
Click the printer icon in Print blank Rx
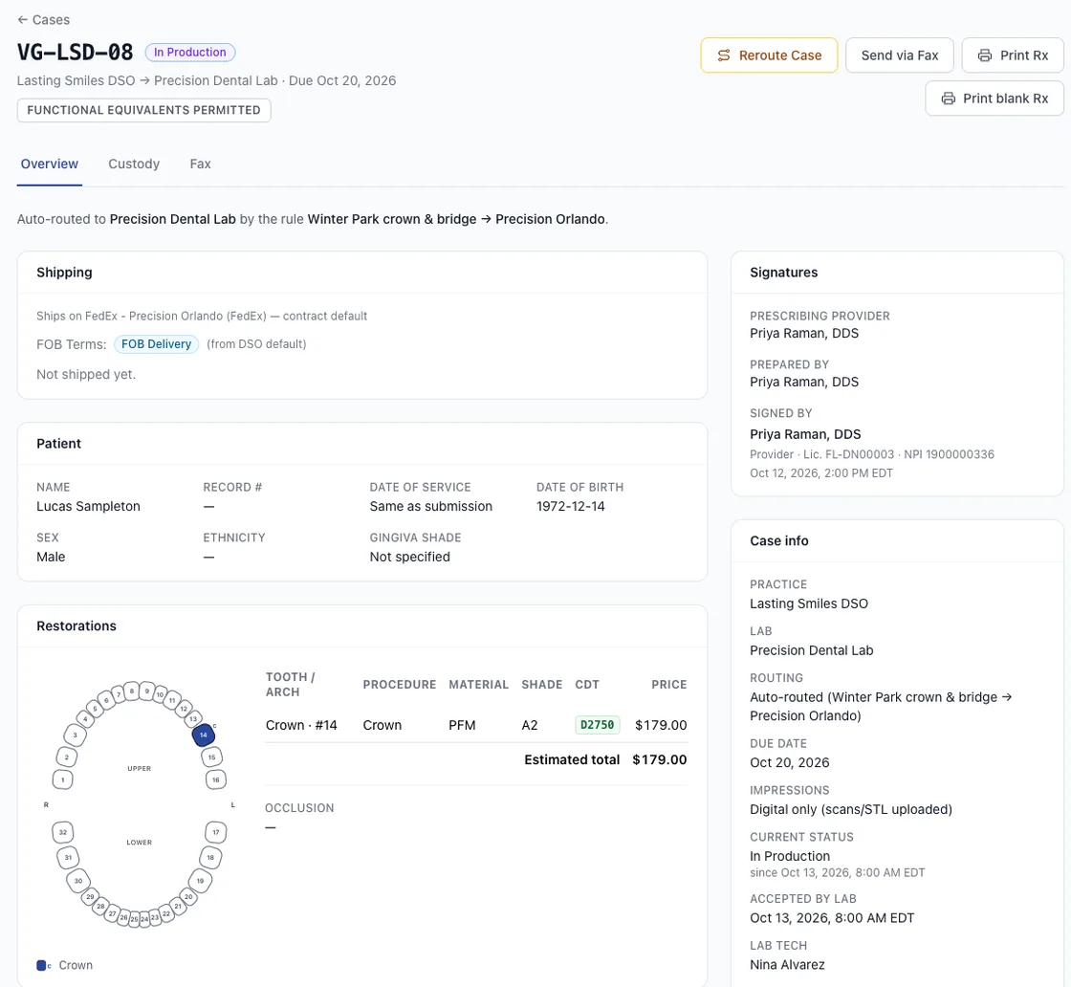coord(948,99)
